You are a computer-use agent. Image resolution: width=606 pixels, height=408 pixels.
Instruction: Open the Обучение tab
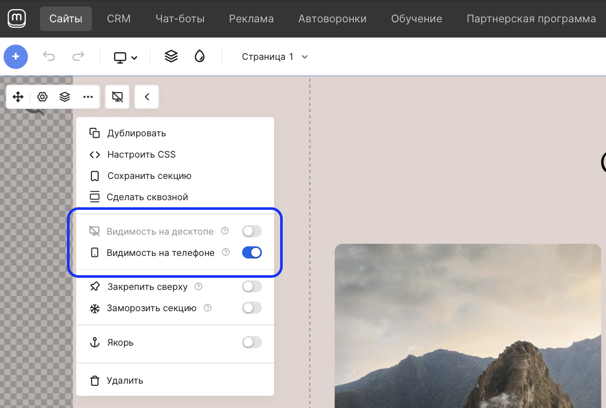[x=417, y=19]
